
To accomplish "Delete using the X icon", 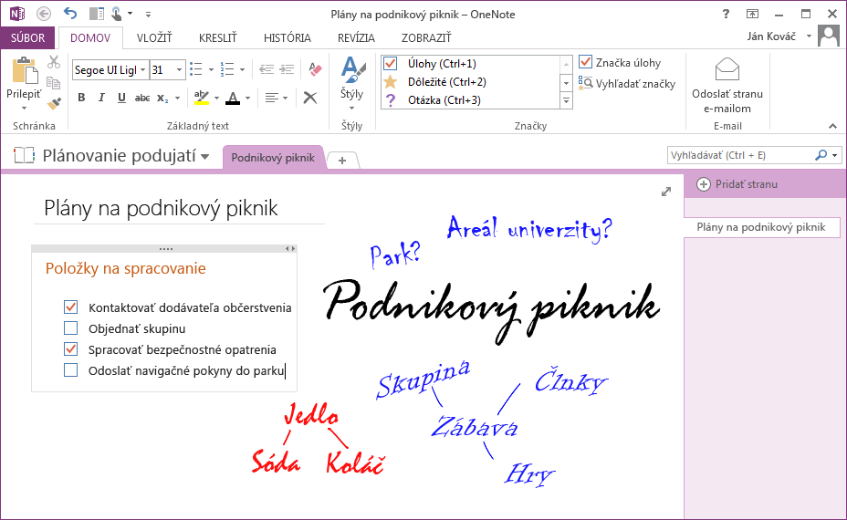I will coord(310,98).
